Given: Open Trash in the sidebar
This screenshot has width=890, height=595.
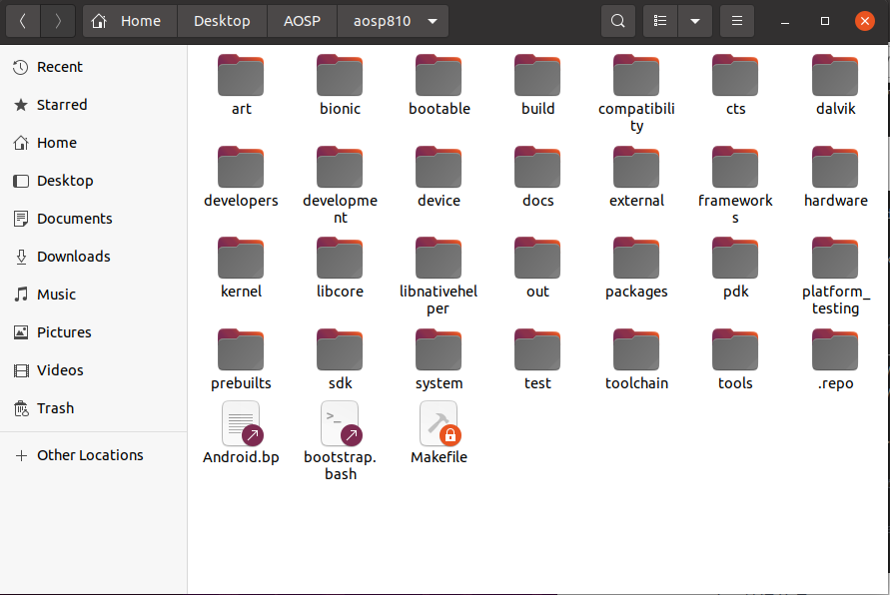Looking at the screenshot, I should click(94, 408).
